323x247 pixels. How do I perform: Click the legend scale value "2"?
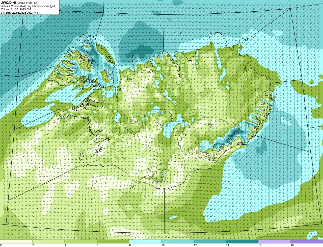click(33, 245)
